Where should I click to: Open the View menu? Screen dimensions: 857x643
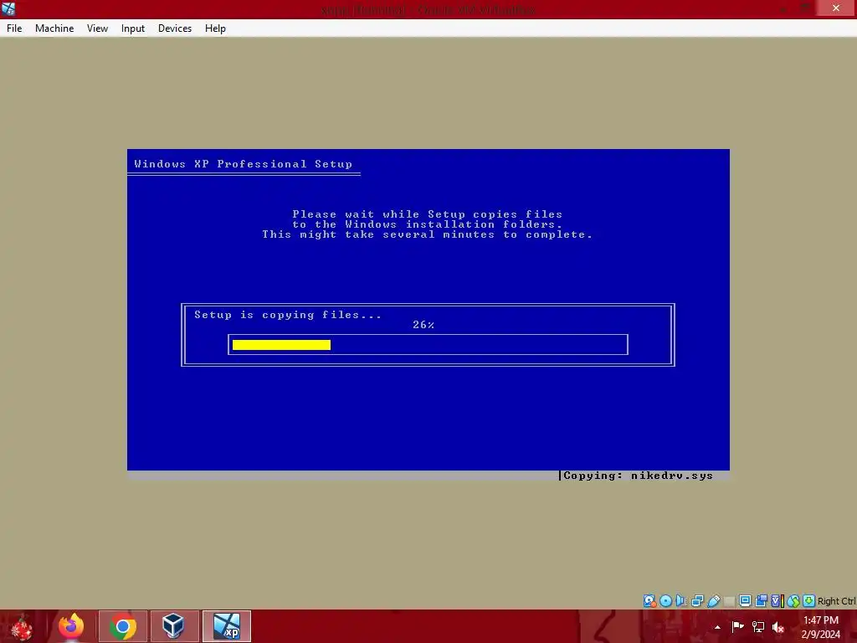tap(97, 28)
